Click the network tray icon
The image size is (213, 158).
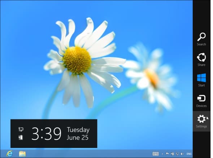[x=177, y=154]
